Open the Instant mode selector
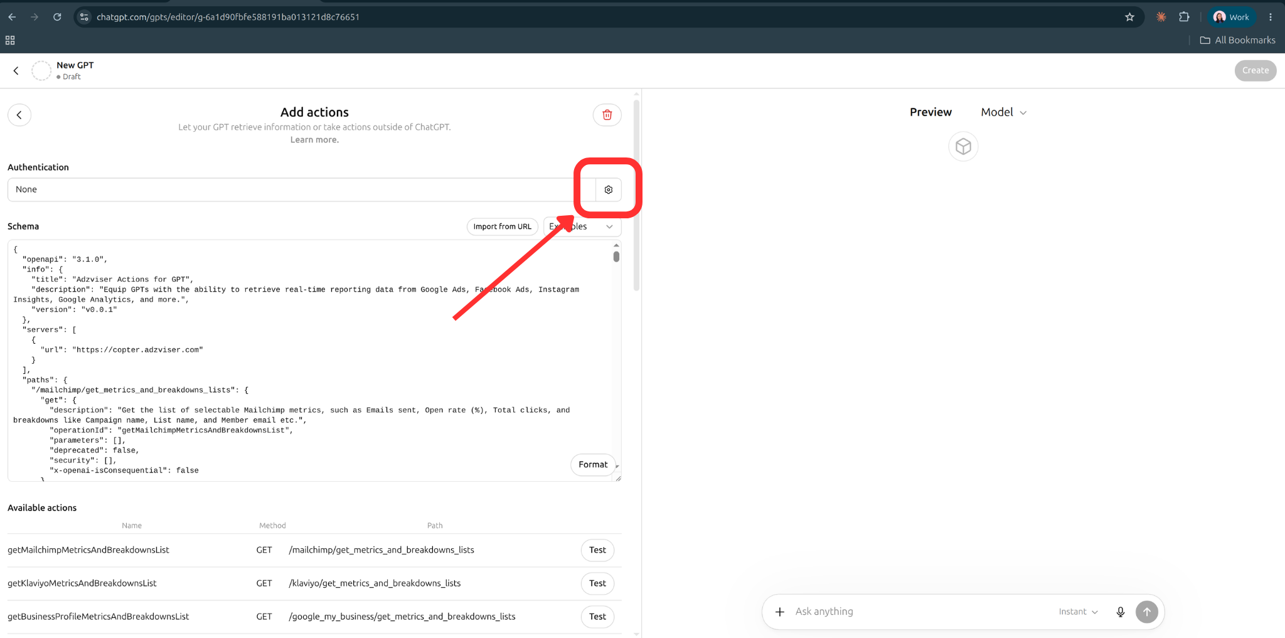The image size is (1285, 638). [1078, 612]
